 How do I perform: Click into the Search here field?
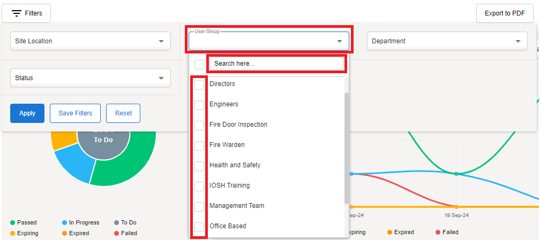(x=276, y=64)
